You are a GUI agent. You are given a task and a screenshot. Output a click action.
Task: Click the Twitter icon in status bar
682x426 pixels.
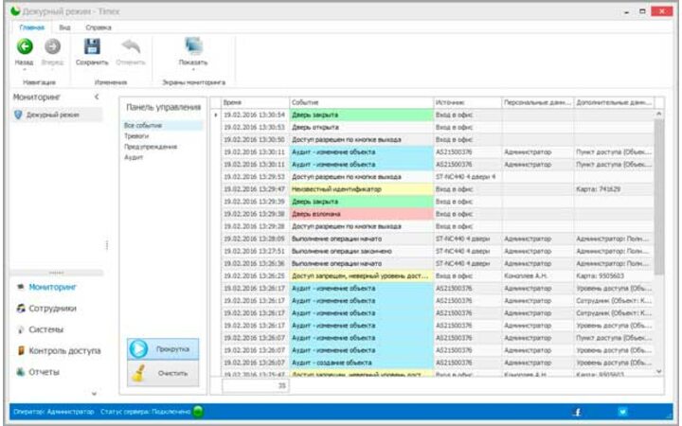click(622, 412)
